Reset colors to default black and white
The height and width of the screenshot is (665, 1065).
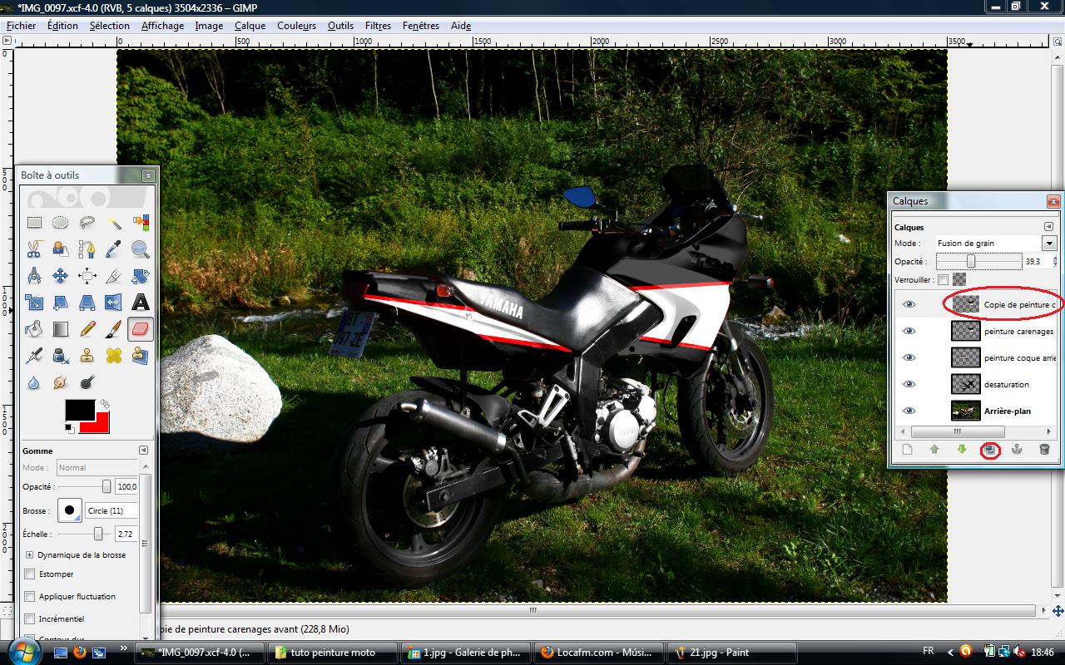(x=69, y=428)
